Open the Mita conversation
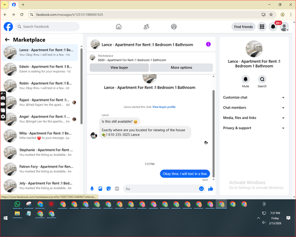The height and width of the screenshot is (237, 296). pos(40,136)
